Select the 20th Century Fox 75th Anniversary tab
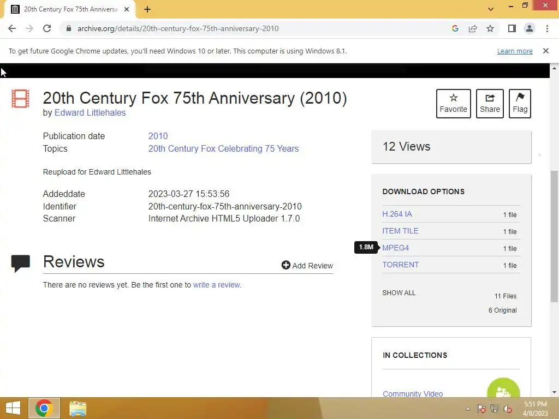Image resolution: width=559 pixels, height=419 pixels. (x=70, y=9)
